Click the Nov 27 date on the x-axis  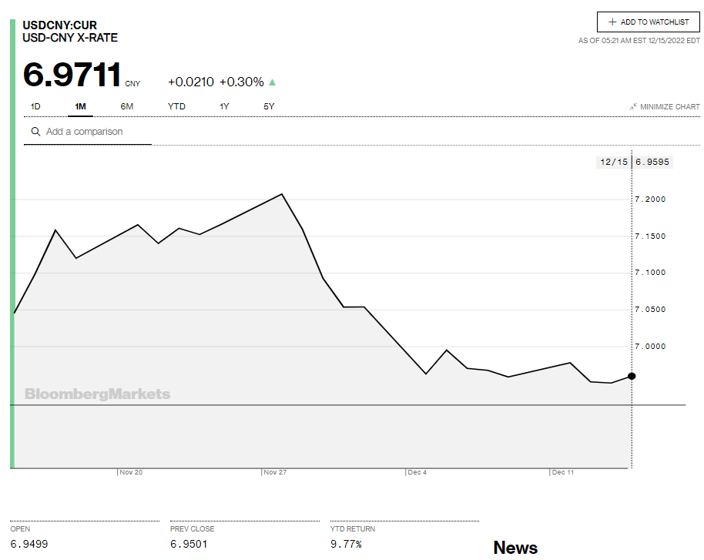click(x=275, y=472)
